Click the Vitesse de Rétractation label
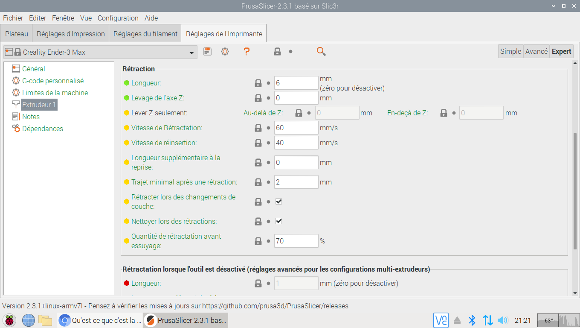The height and width of the screenshot is (328, 580). coord(167,128)
